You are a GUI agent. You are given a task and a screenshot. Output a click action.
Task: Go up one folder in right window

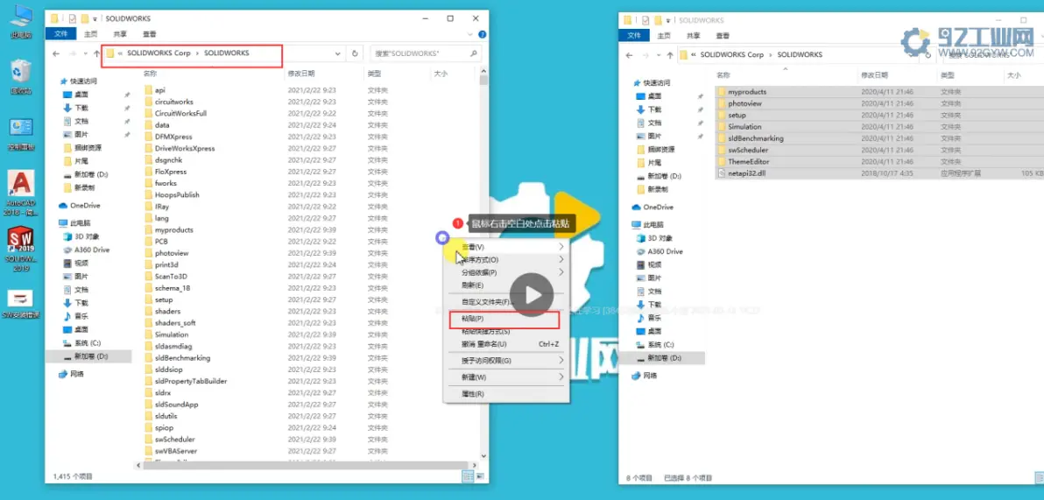(x=669, y=54)
